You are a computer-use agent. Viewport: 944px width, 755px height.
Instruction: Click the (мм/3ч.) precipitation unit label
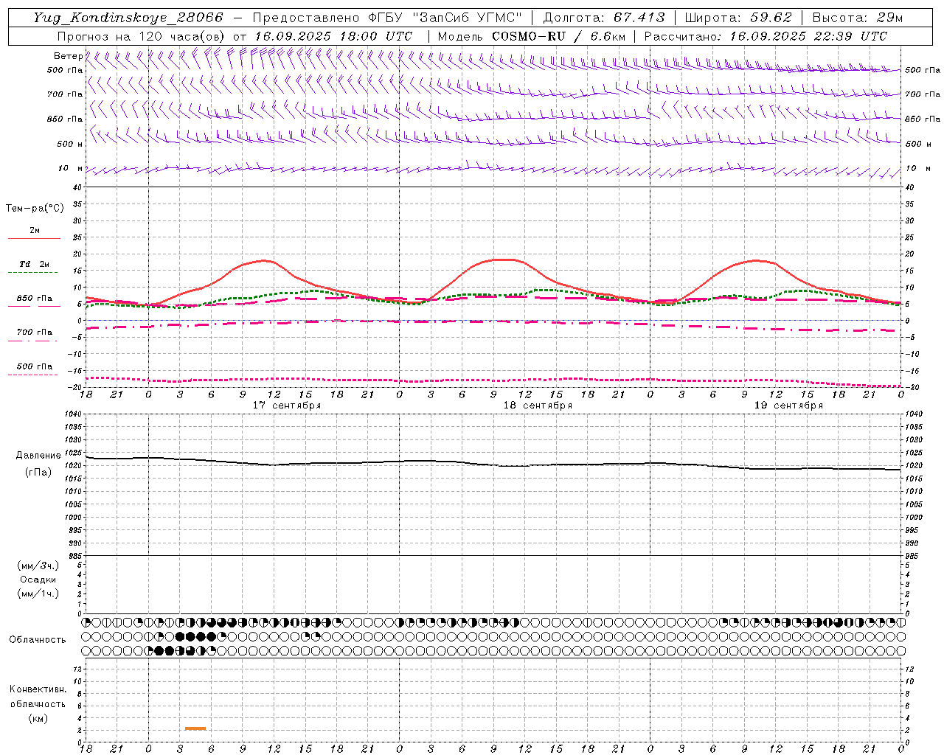pyautogui.click(x=38, y=566)
